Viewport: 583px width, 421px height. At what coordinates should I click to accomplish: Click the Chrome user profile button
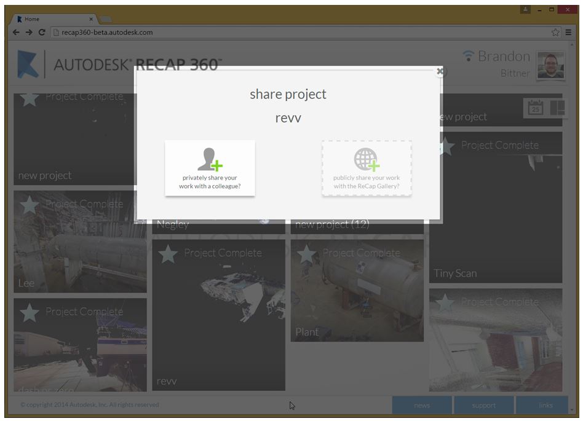(525, 10)
